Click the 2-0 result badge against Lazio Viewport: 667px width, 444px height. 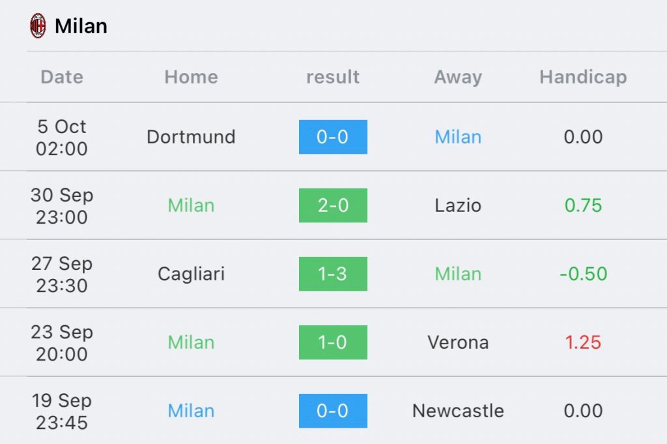tap(333, 205)
